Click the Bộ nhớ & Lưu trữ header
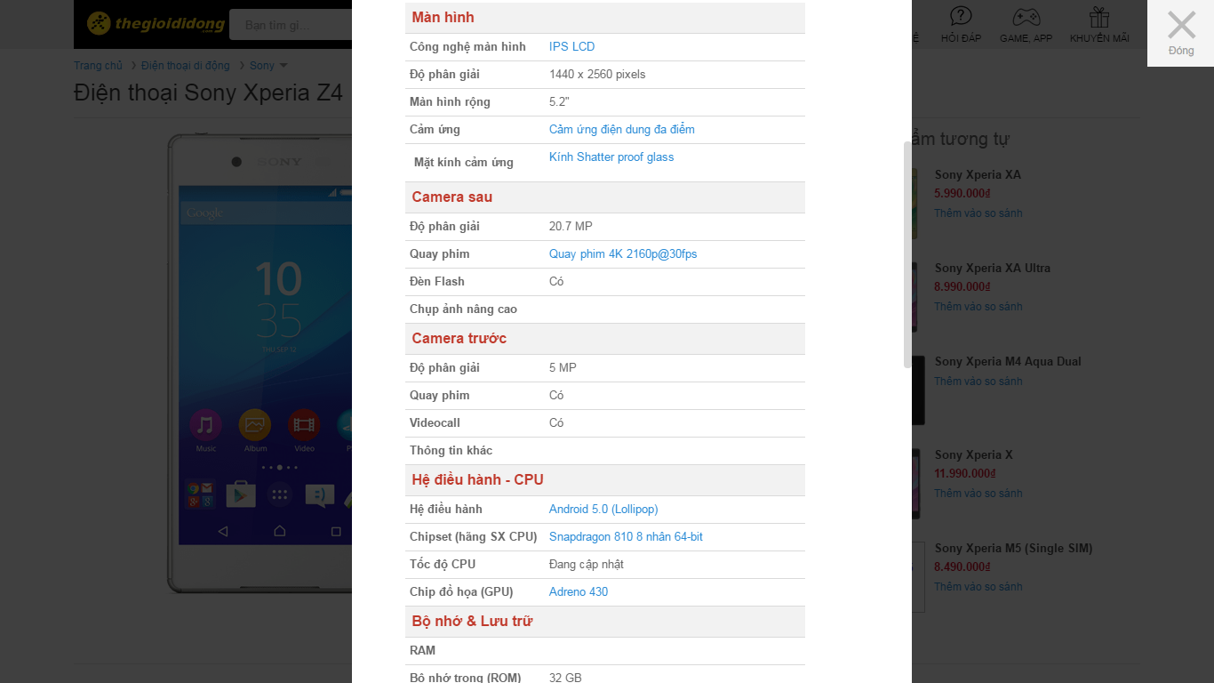1214x683 pixels. pyautogui.click(x=605, y=622)
